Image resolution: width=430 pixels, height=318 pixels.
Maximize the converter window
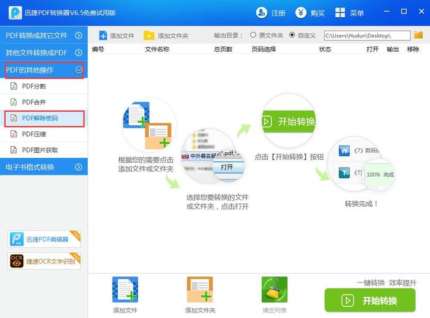point(404,12)
